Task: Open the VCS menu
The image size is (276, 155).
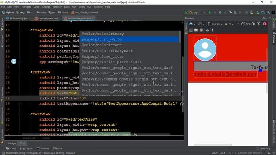Action: [89, 7]
